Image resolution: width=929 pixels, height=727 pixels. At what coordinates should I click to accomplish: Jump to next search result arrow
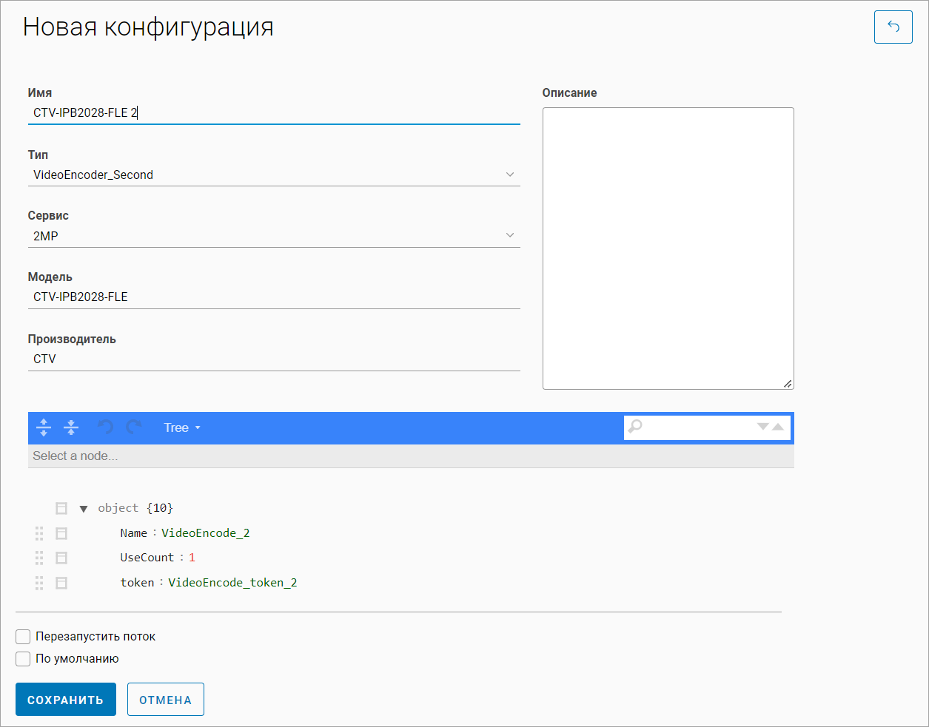point(762,427)
